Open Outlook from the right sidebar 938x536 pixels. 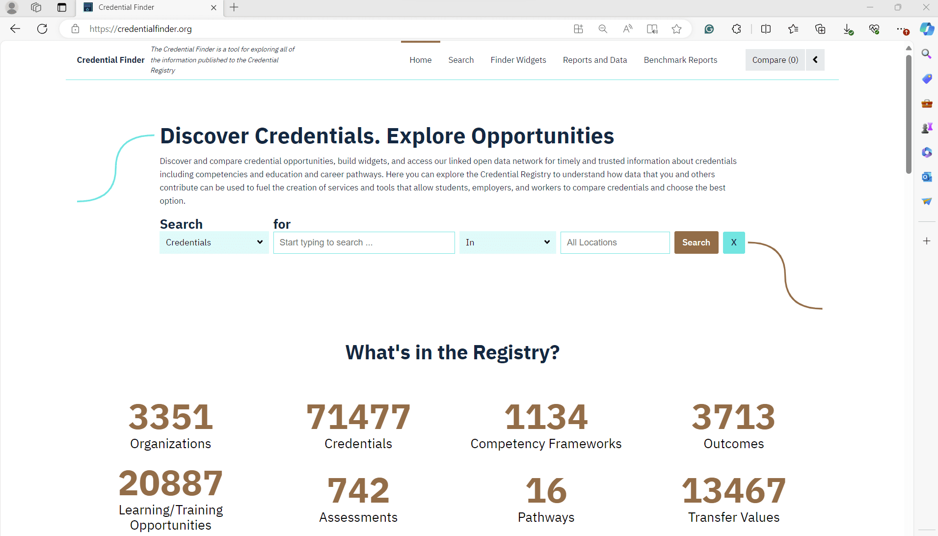tap(927, 177)
